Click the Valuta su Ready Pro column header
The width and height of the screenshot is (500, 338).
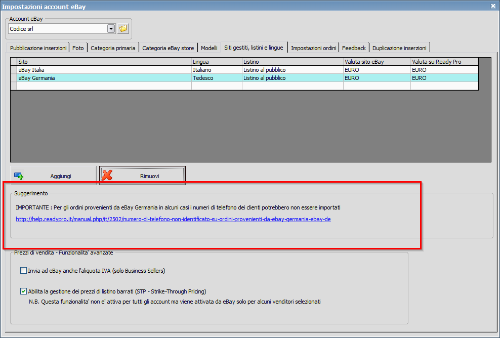pyautogui.click(x=444, y=62)
